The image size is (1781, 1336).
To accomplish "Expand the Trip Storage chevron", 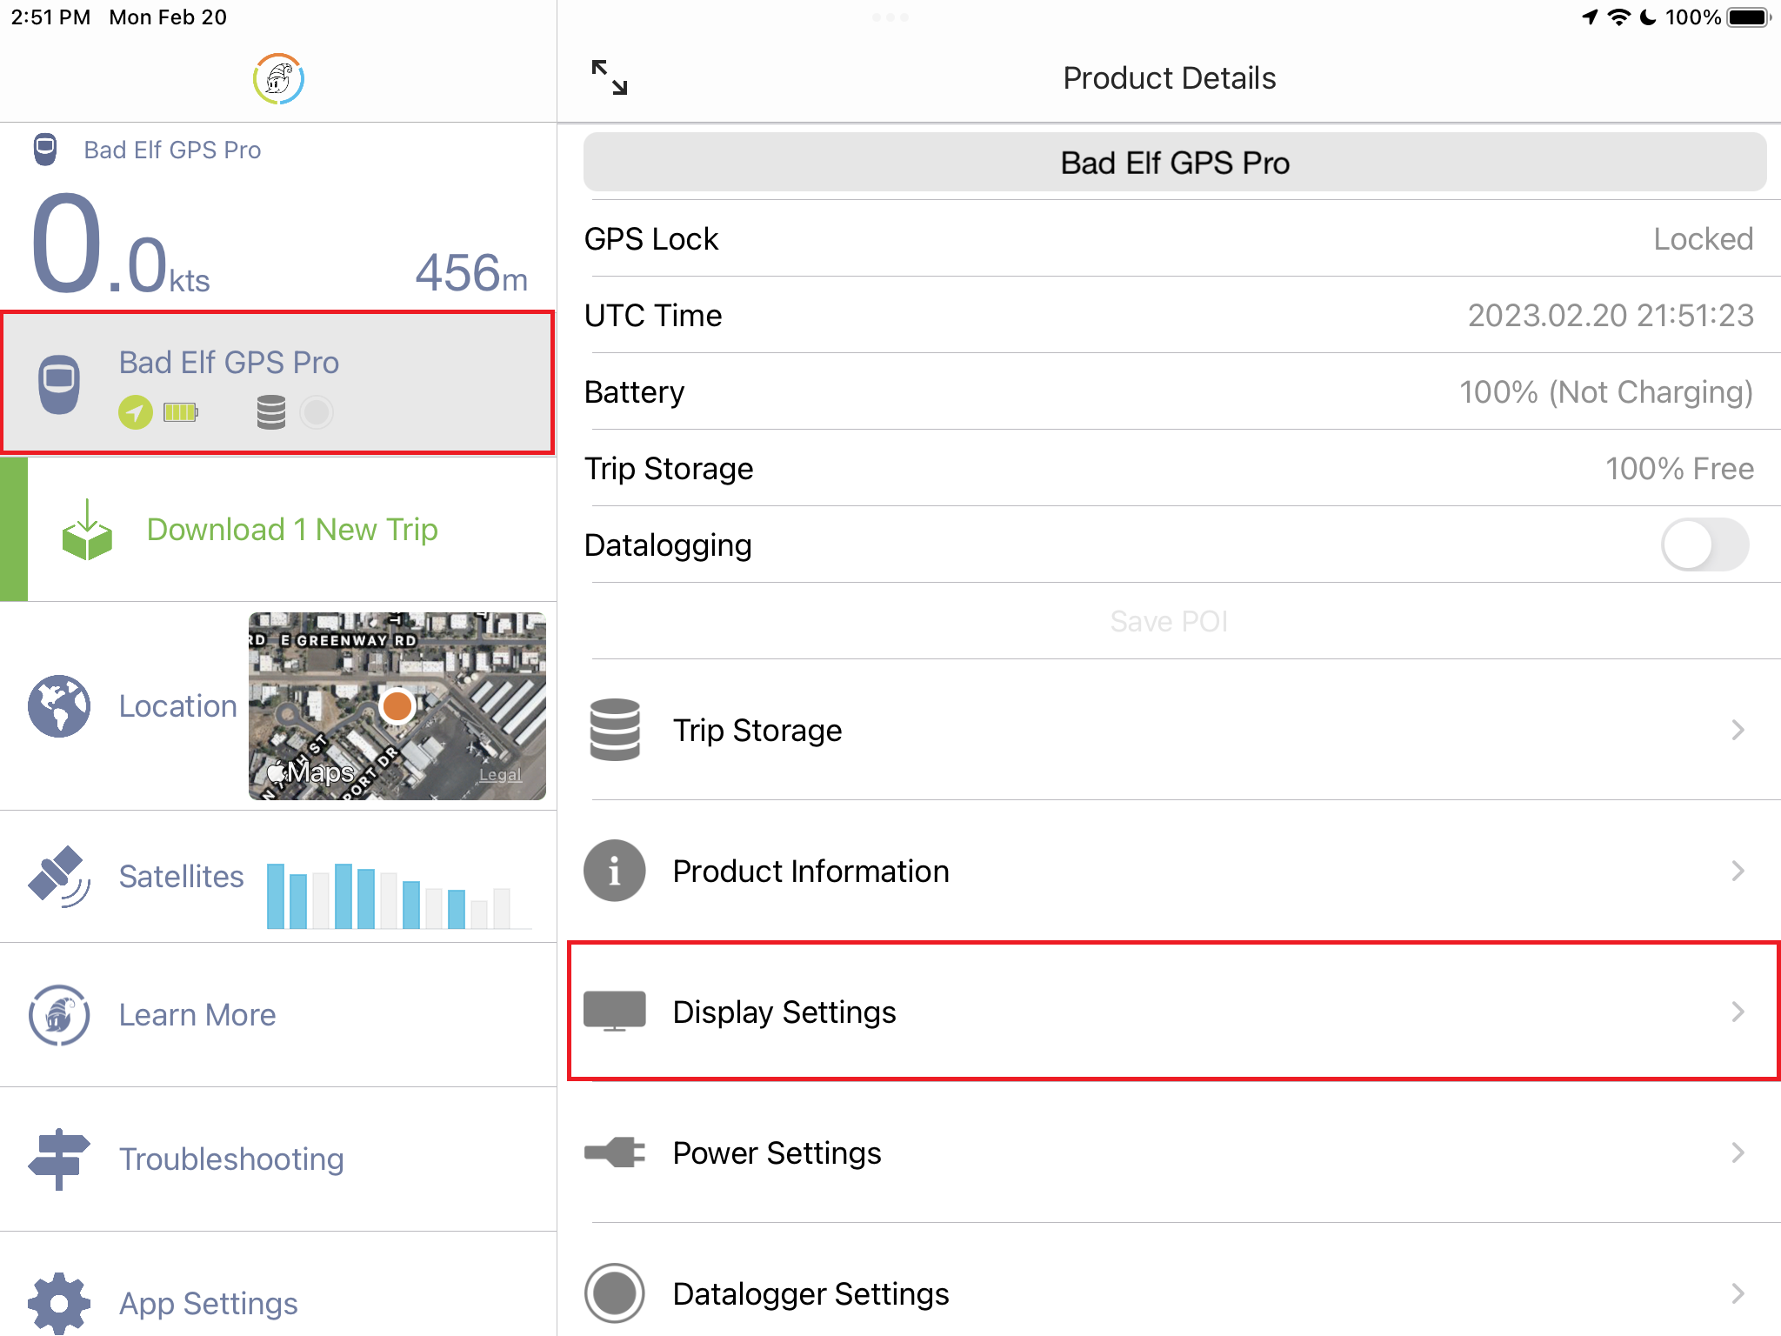I will 1738,730.
